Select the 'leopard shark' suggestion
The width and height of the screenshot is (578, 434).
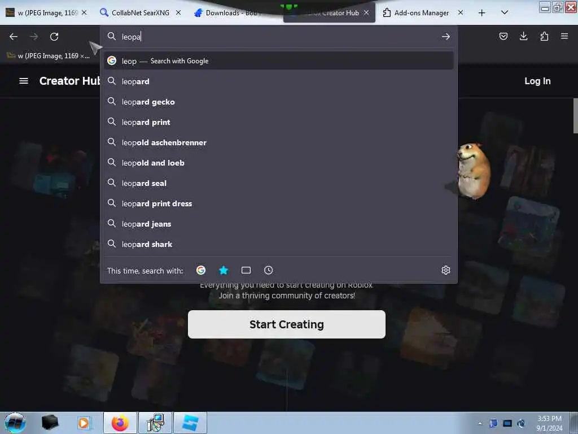tap(279, 244)
